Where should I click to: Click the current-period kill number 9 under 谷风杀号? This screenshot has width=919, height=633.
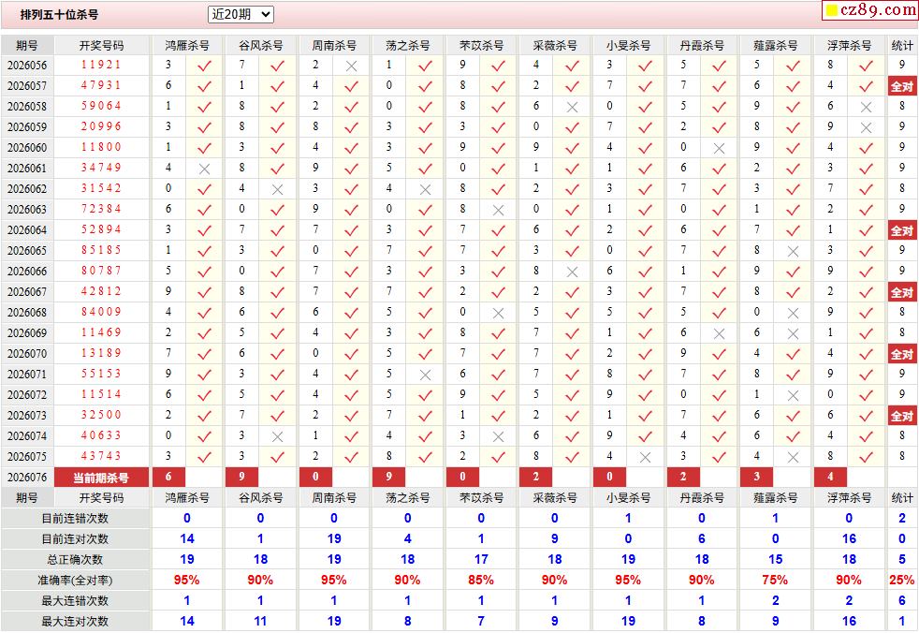[242, 477]
